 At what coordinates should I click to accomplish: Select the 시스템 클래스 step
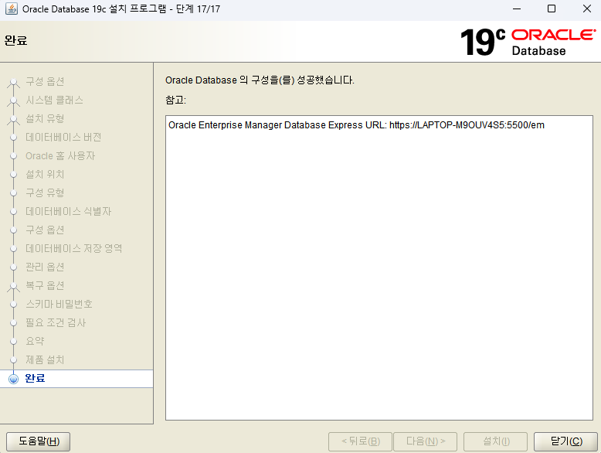click(54, 100)
